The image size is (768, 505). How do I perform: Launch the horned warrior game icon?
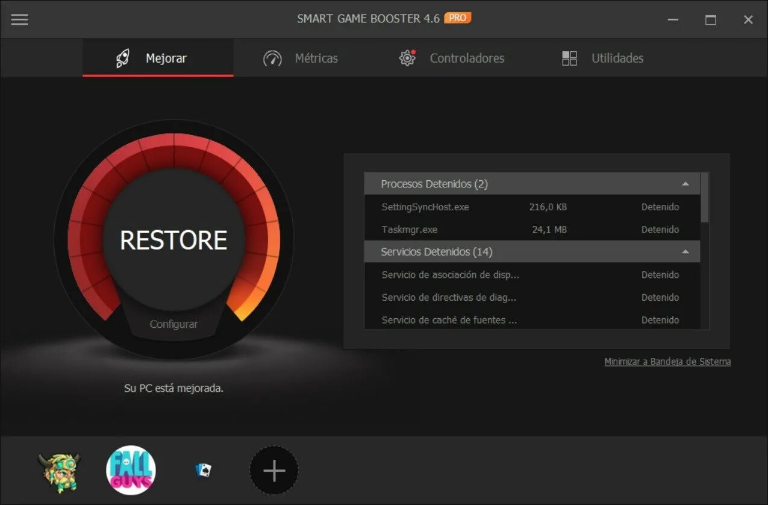58,472
